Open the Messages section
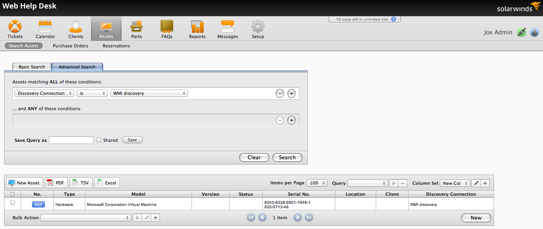Screen dimensions: 543x229 coord(228,29)
